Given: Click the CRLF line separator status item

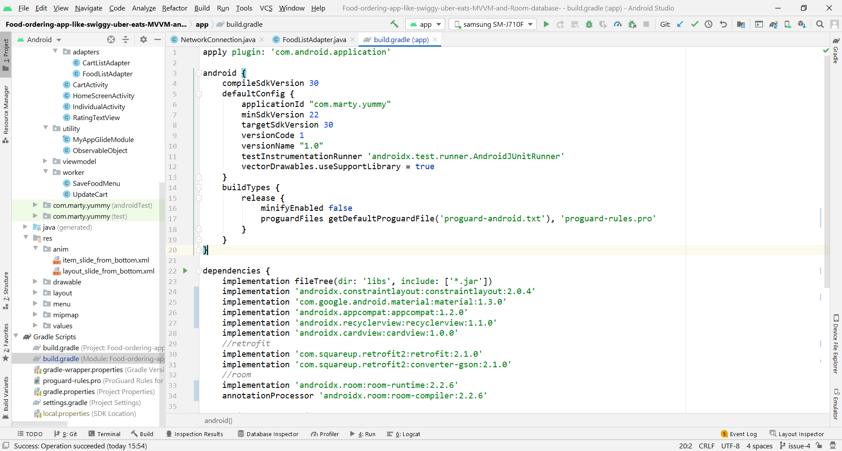Looking at the screenshot, I should [707, 446].
